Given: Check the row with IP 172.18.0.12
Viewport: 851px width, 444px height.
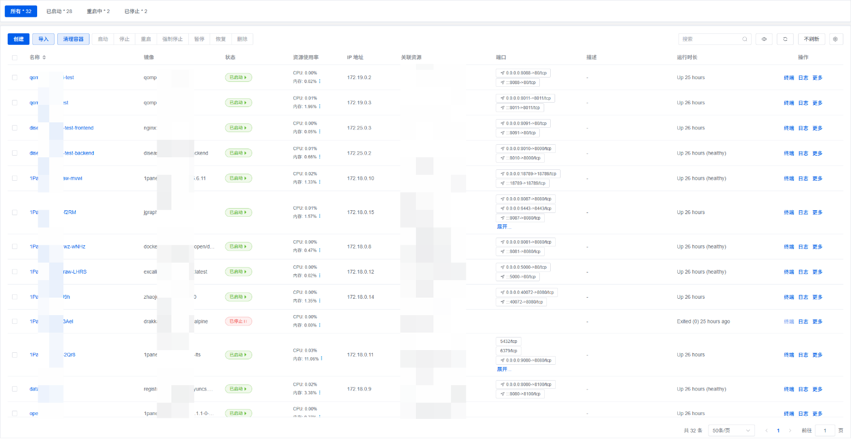Looking at the screenshot, I should [x=15, y=271].
